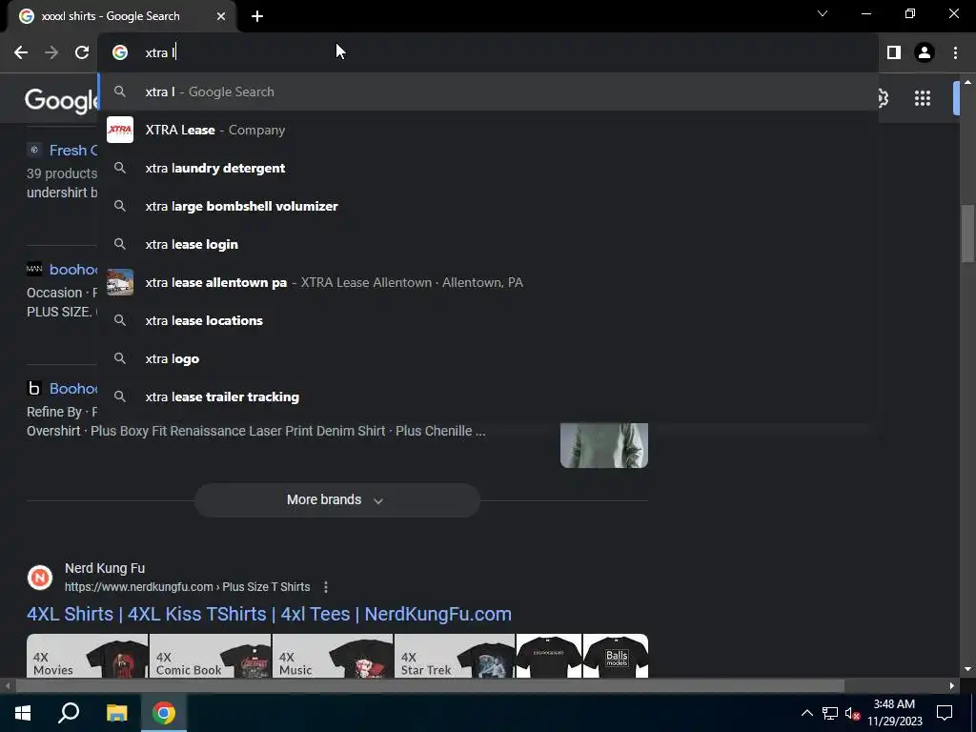Choose the XTRA Lease Company suggestion
This screenshot has height=732, width=976.
click(x=489, y=130)
